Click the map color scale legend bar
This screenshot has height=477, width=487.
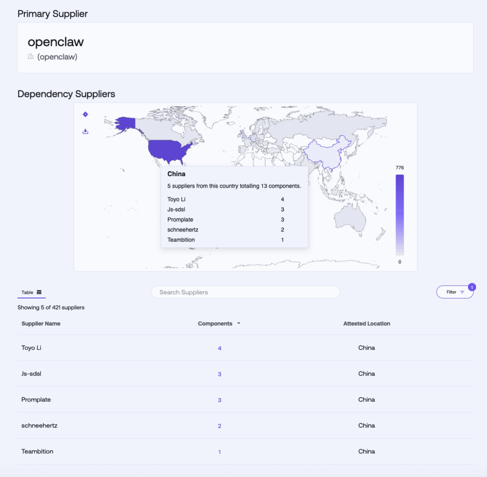399,215
